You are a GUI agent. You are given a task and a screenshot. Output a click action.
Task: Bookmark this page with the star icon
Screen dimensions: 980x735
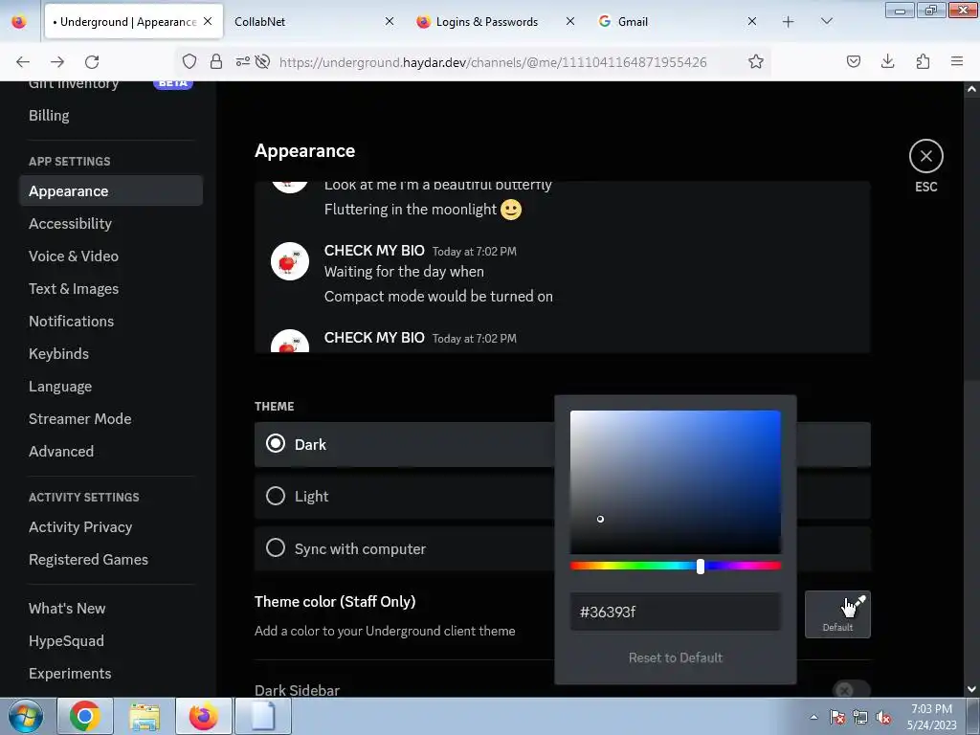click(756, 61)
